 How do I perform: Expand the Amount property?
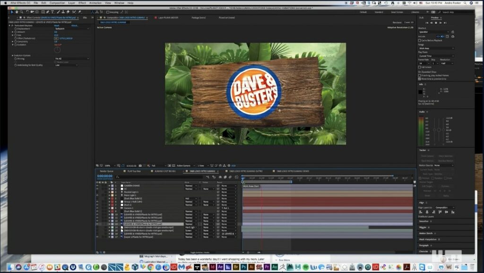coord(13,32)
